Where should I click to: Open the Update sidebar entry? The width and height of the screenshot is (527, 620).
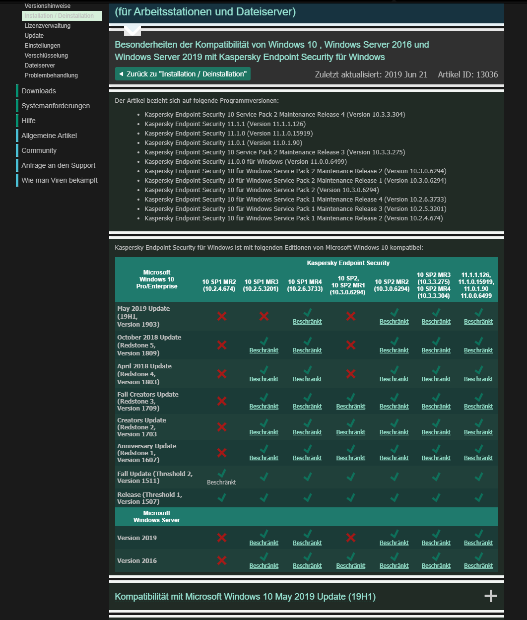pos(34,36)
